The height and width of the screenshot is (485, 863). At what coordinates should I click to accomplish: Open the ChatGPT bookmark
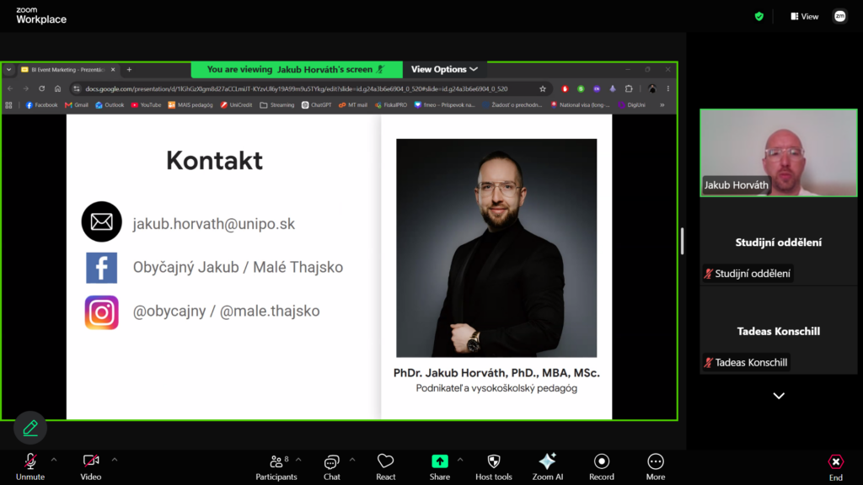click(x=317, y=105)
